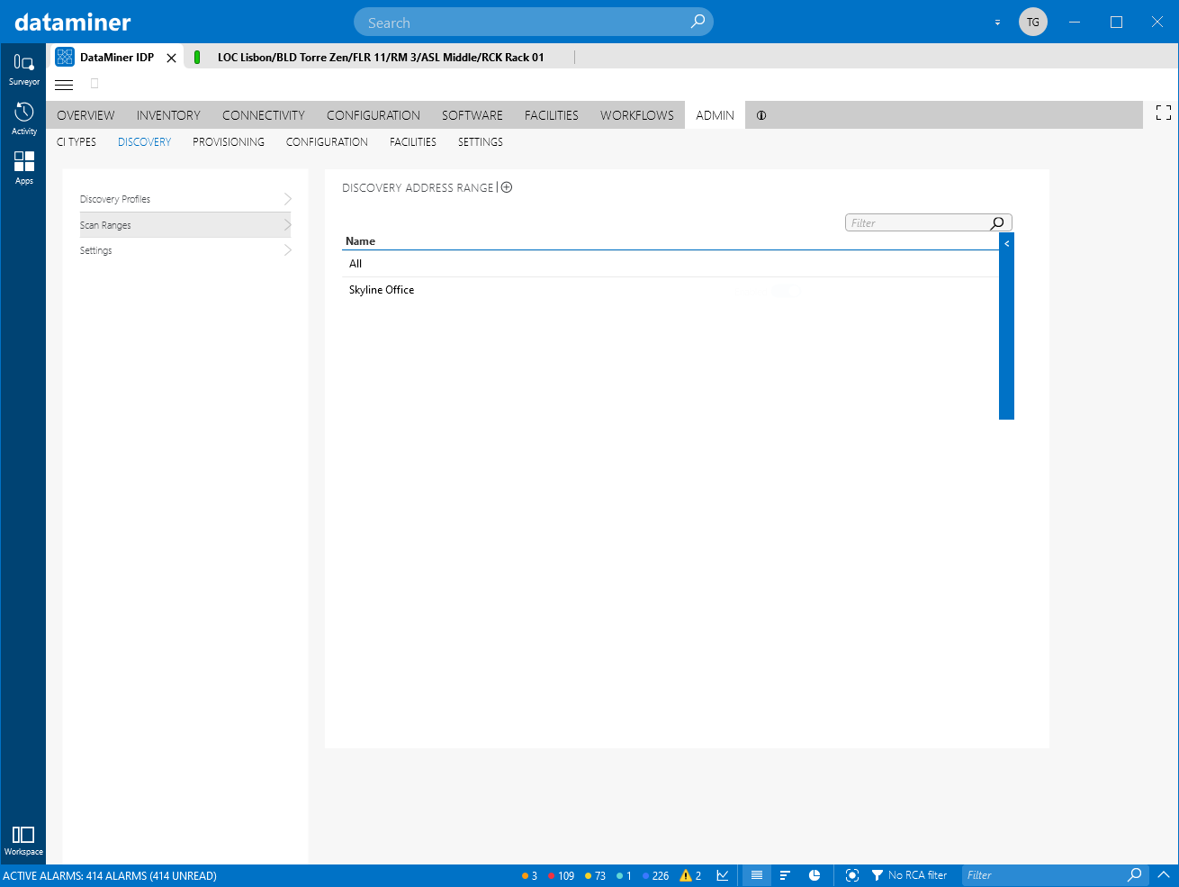Open the No RCA filter option

[x=909, y=875]
